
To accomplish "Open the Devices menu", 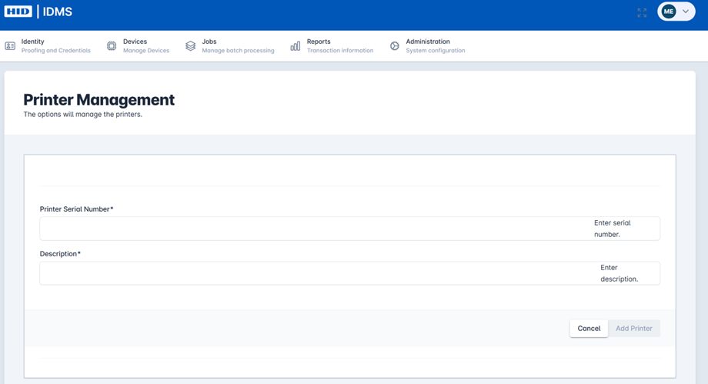I will pos(139,45).
